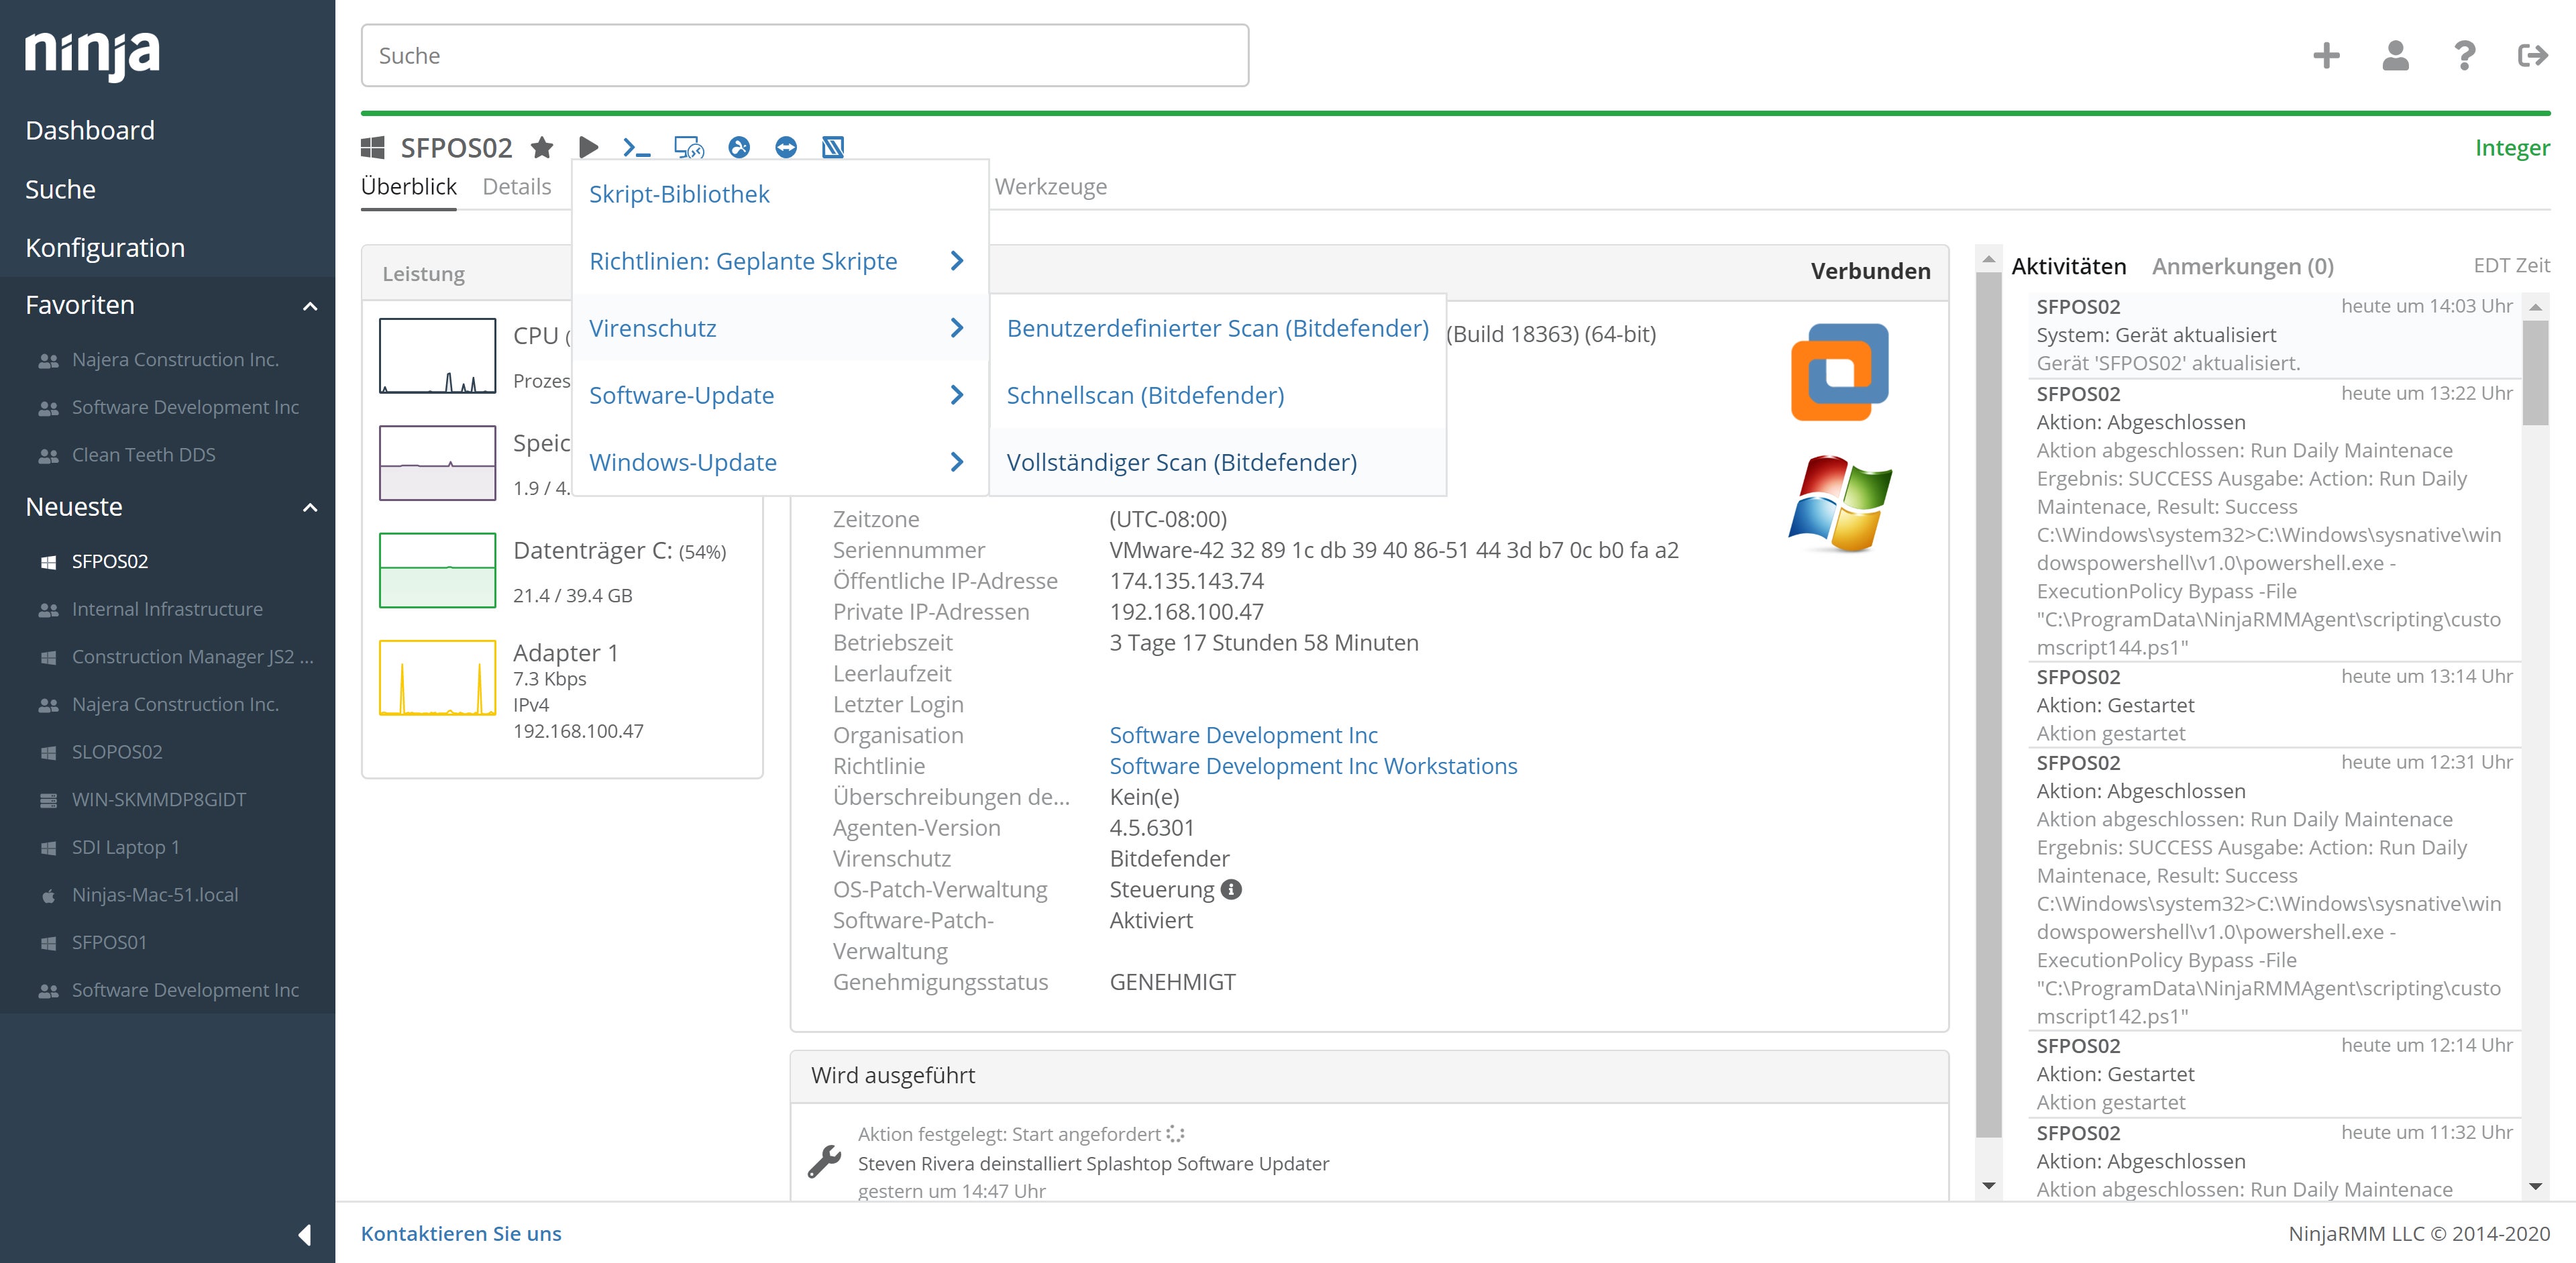Viewport: 2576px width, 1263px height.
Task: Open the TeamViewer connection icon
Action: click(786, 148)
